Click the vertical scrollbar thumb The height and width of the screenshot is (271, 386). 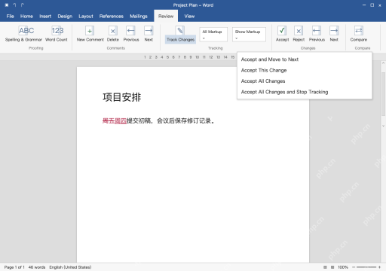tap(383, 95)
